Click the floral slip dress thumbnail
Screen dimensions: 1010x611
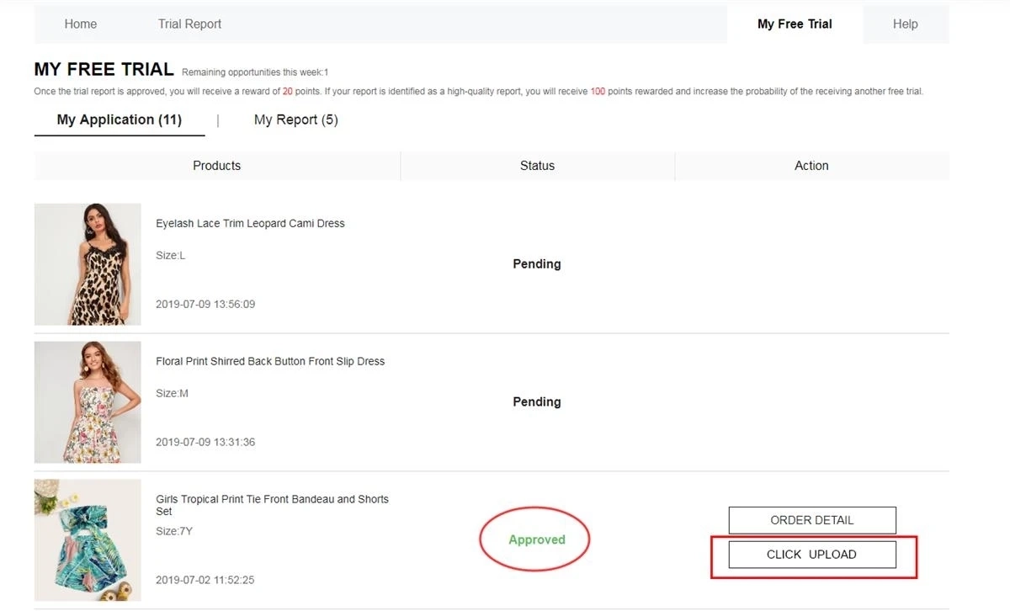click(87, 401)
